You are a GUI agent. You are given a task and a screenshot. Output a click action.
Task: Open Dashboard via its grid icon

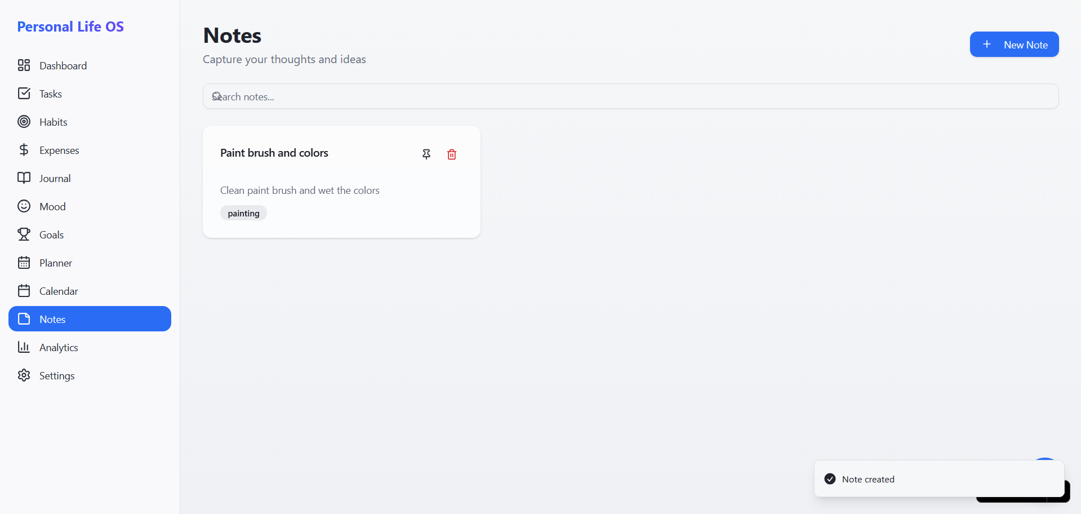(24, 65)
